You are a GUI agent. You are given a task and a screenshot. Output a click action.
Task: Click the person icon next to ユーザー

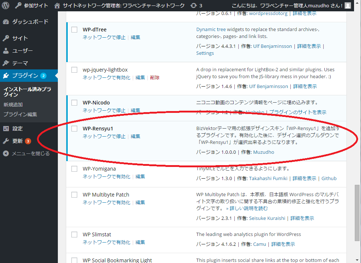point(6,50)
